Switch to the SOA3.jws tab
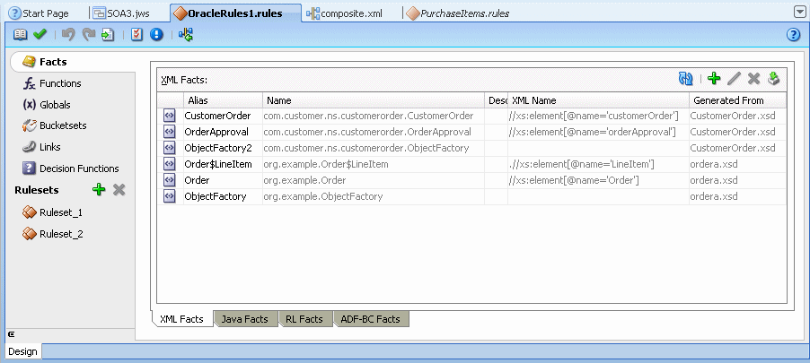Screen dimensions: 810x363 pyautogui.click(x=122, y=13)
